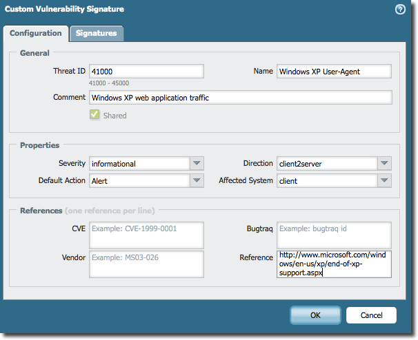Screen dimensions: 418x340
Task: Click the Bugtraq reference text box
Action: (x=334, y=235)
